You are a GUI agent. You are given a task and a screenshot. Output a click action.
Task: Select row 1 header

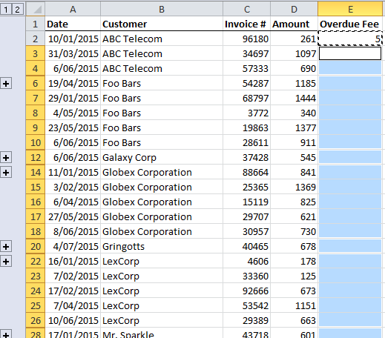pyautogui.click(x=36, y=24)
